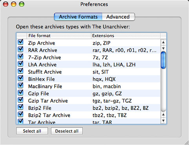Click the top scroll up arrow
Screen dimensions: 189x145
pyautogui.click(x=163, y=42)
